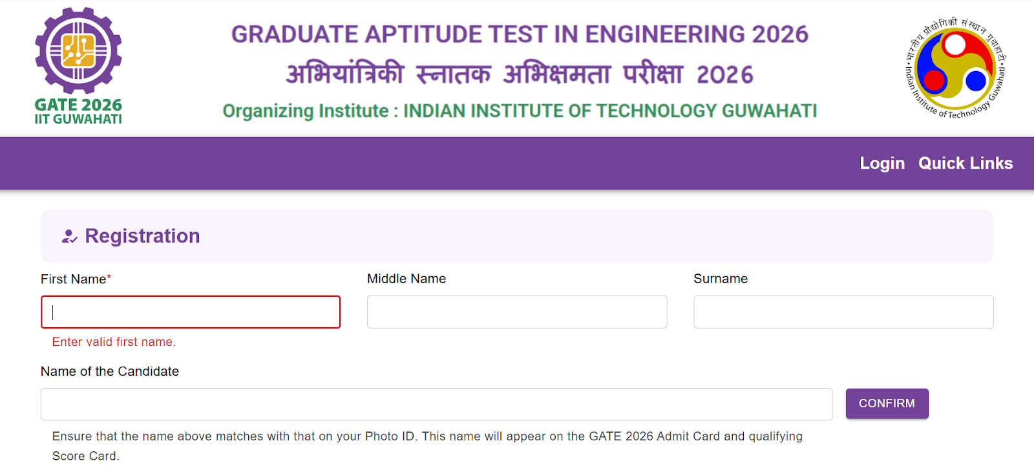The width and height of the screenshot is (1034, 474).
Task: Click the Name of the Candidate field
Action: click(x=436, y=404)
